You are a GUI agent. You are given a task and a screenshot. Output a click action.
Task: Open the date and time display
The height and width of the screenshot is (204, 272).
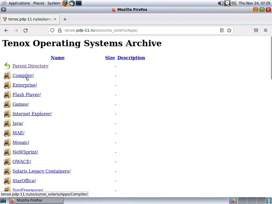[254, 3]
